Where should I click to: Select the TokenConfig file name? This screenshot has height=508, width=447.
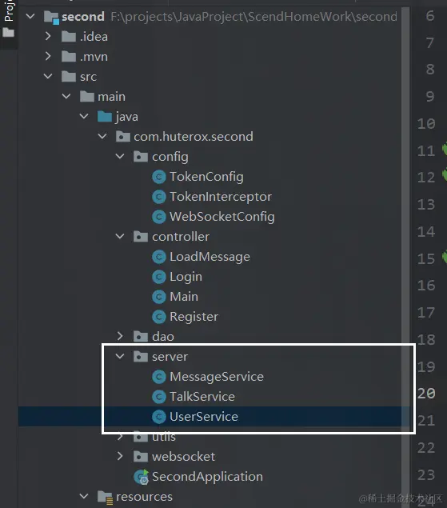click(206, 177)
